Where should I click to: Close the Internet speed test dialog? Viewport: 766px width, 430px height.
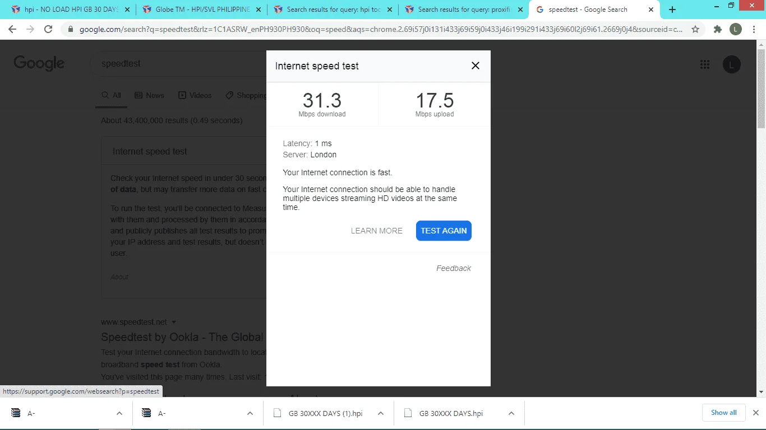pyautogui.click(x=476, y=66)
